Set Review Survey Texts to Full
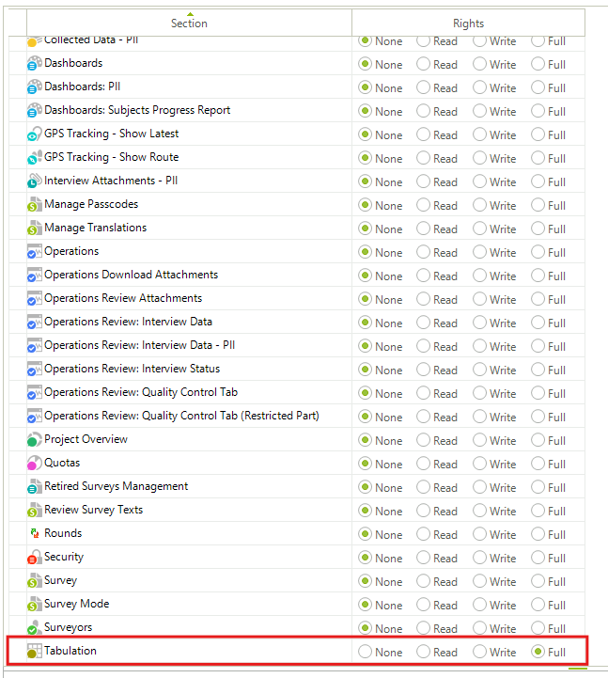 [x=538, y=511]
